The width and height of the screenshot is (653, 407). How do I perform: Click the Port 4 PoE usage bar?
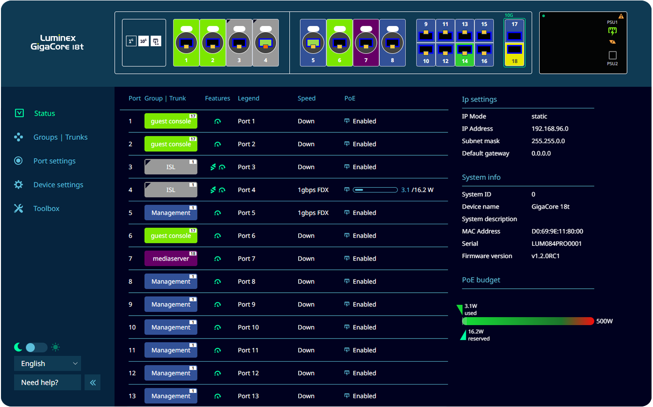pyautogui.click(x=375, y=190)
